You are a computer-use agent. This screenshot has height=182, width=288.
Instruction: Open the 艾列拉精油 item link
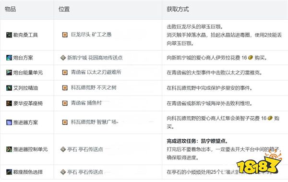(x=25, y=88)
